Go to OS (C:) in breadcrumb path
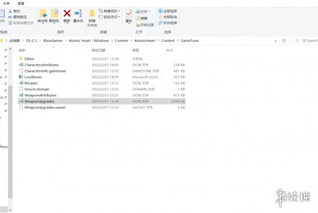 [32, 40]
